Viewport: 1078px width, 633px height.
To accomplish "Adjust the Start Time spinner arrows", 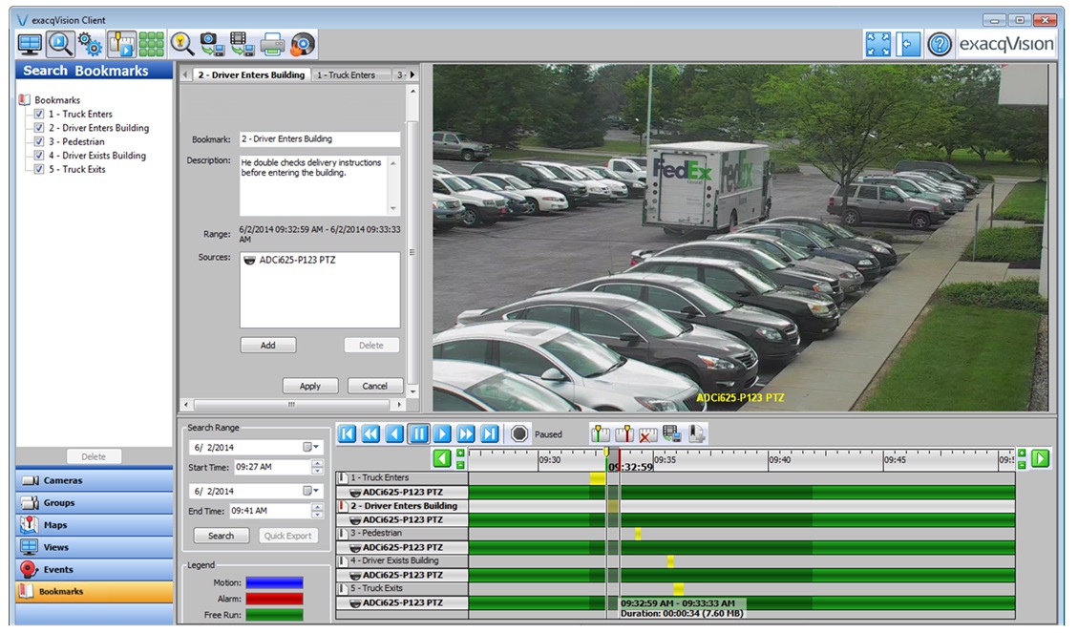I will 317,468.
